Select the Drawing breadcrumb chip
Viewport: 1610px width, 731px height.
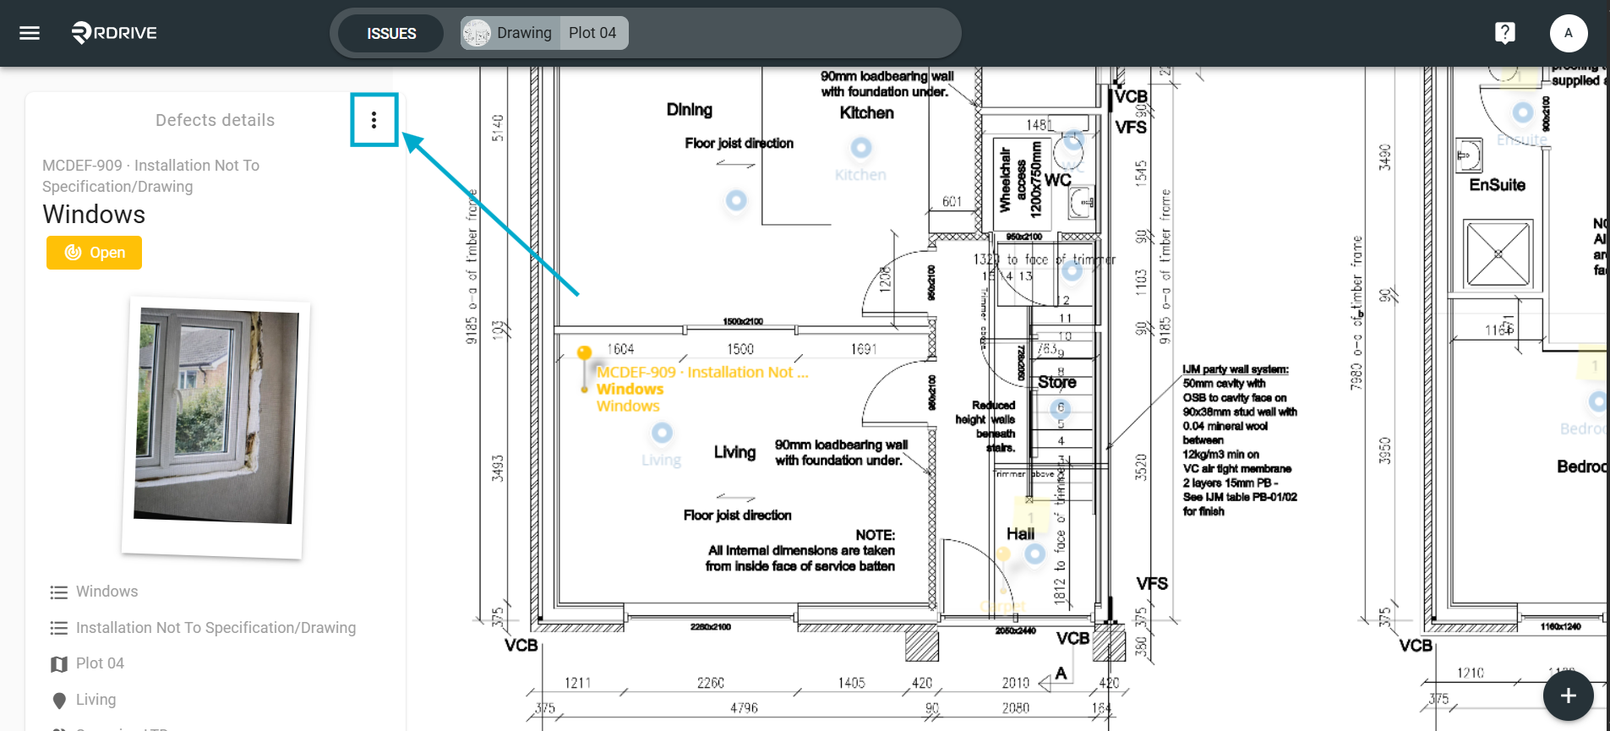pyautogui.click(x=510, y=33)
